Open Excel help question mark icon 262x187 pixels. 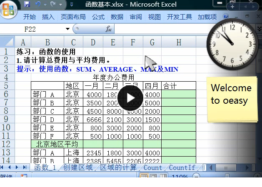226,16
